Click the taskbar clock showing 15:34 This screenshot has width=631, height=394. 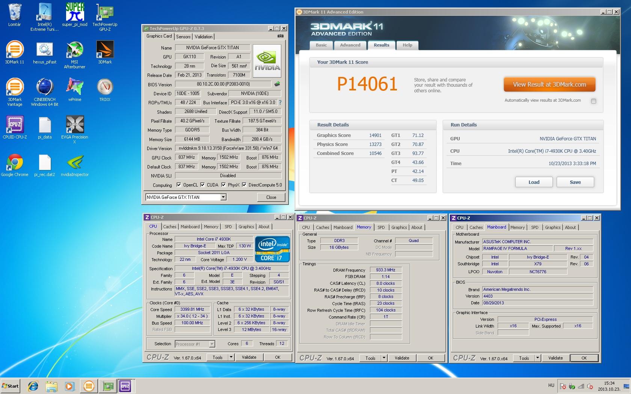(609, 386)
